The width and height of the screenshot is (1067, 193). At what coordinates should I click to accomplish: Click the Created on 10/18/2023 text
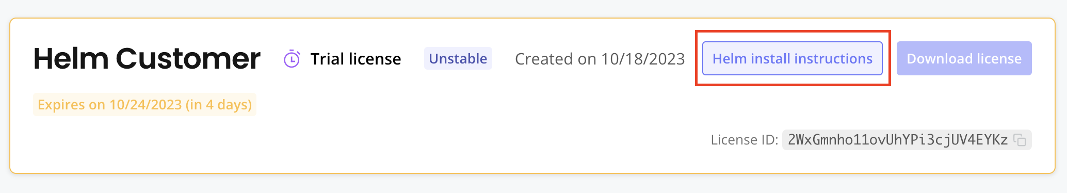pyautogui.click(x=600, y=59)
